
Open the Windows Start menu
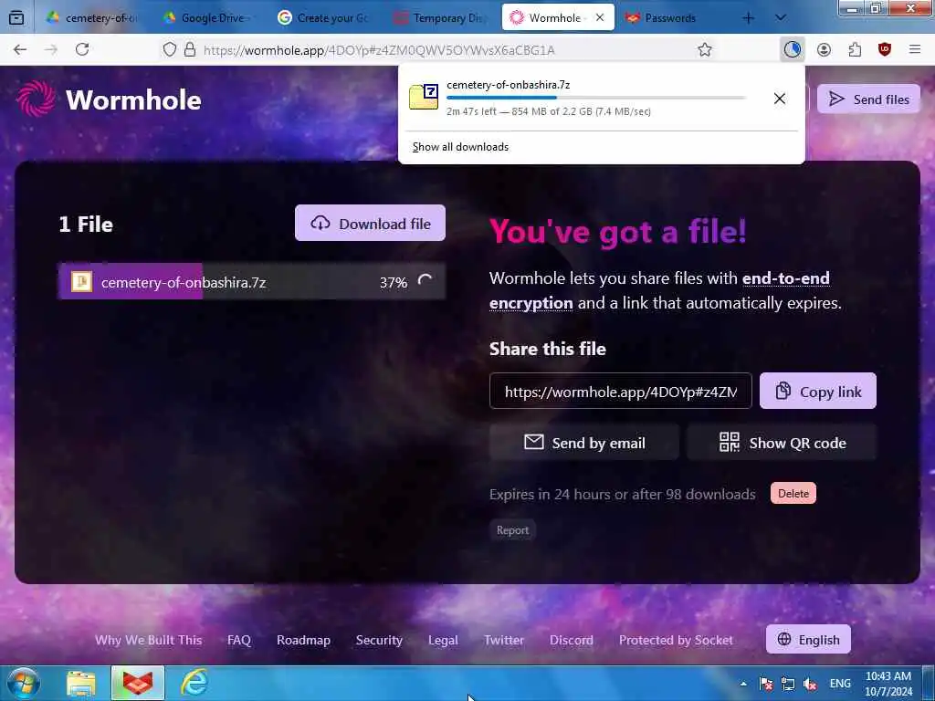tap(24, 683)
